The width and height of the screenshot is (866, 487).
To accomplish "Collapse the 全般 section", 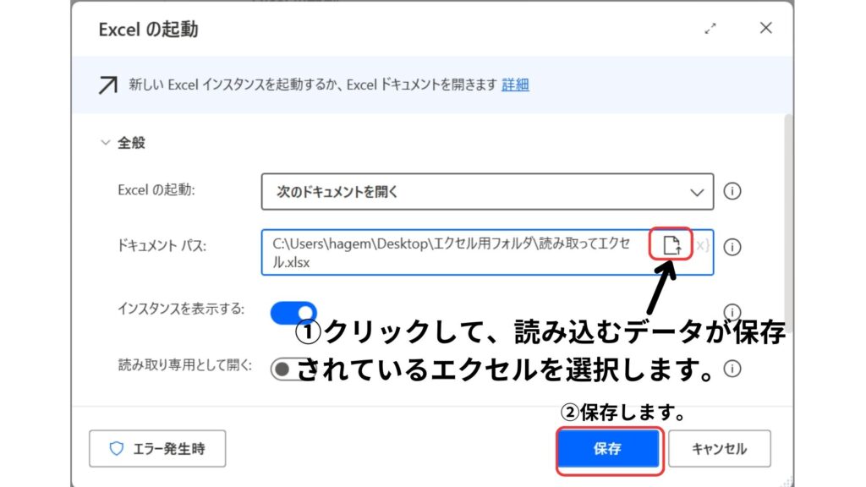I will [x=106, y=142].
